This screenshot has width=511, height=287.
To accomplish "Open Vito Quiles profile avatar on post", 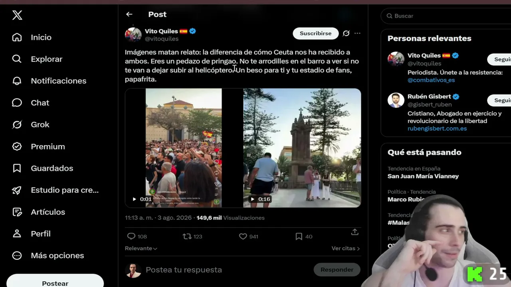I will [133, 35].
